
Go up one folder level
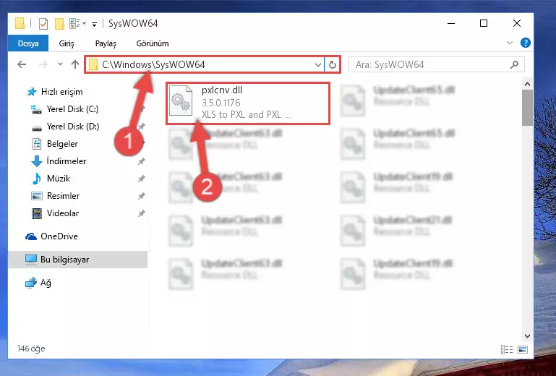point(74,64)
